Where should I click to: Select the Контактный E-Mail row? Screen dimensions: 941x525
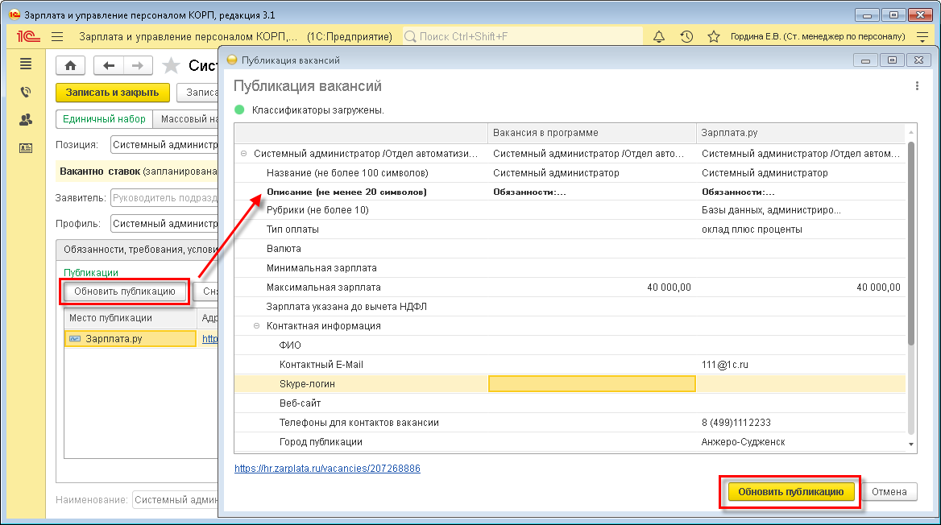pyautogui.click(x=570, y=365)
